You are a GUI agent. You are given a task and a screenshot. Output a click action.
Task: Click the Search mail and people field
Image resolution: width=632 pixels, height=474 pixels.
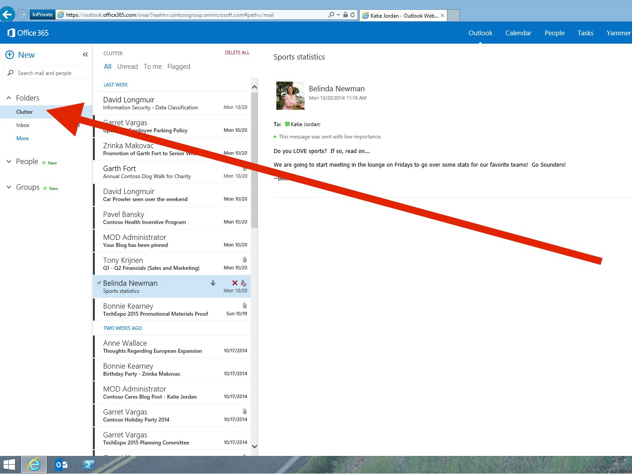tap(45, 73)
